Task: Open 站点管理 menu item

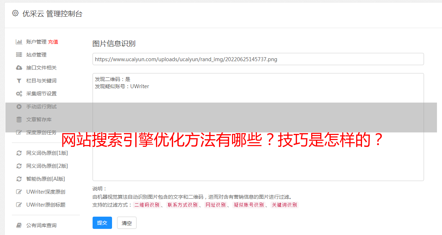Action: point(36,55)
